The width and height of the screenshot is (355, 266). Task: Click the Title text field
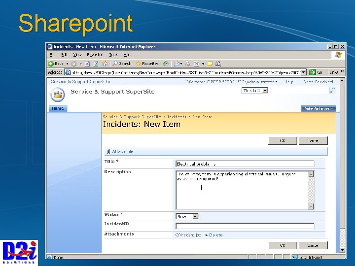(x=245, y=164)
